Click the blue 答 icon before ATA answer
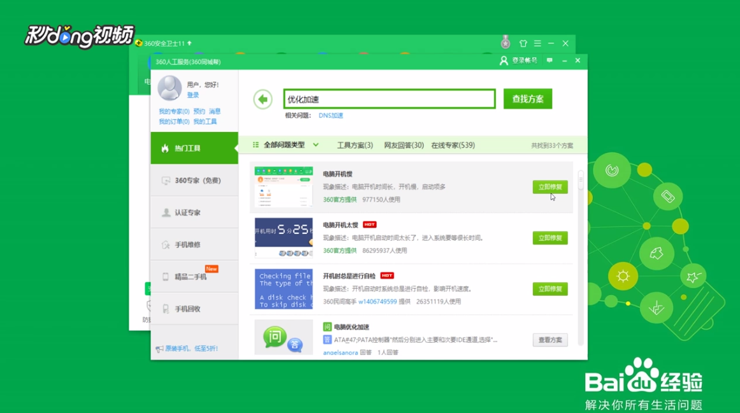This screenshot has width=740, height=413. [327, 339]
